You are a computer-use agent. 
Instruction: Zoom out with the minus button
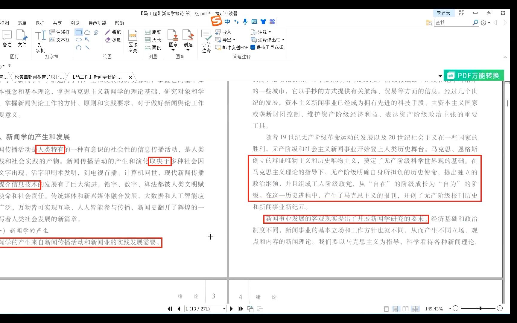[455, 308]
